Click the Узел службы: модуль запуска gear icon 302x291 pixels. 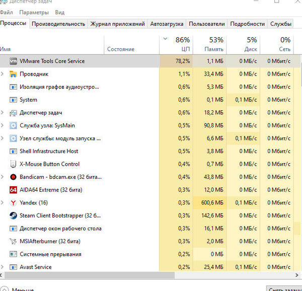[x=13, y=138]
